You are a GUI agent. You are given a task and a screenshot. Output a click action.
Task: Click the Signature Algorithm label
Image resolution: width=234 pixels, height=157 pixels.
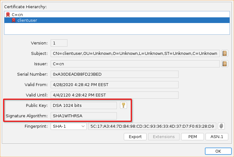(x=27, y=116)
